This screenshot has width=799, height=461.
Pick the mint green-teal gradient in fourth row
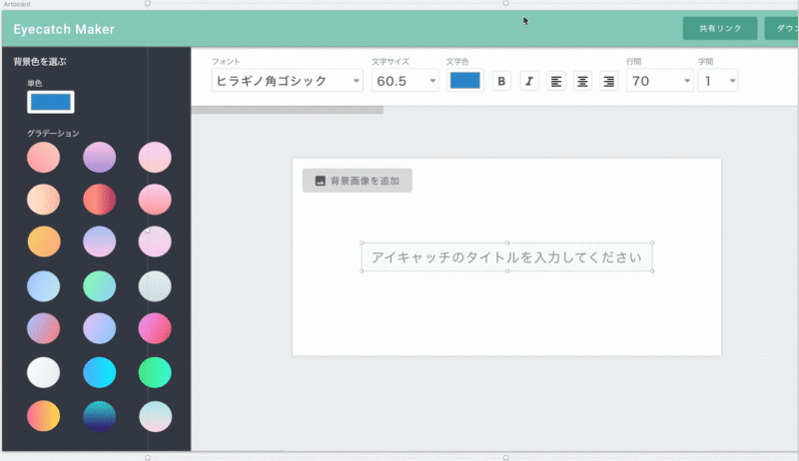coord(99,286)
